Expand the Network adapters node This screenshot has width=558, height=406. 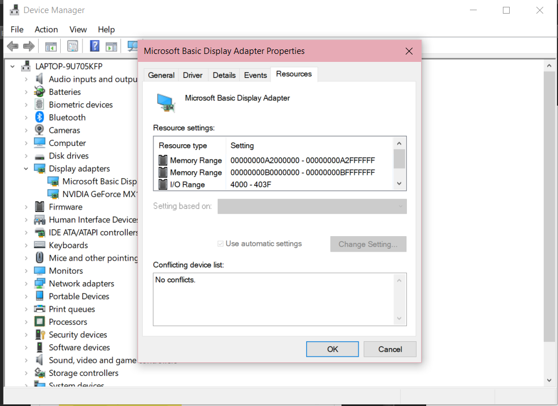click(26, 284)
